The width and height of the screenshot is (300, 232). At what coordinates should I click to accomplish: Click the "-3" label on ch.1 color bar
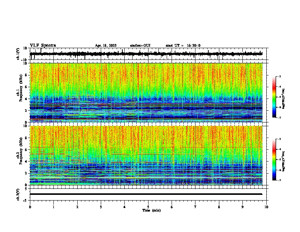pos(279,76)
